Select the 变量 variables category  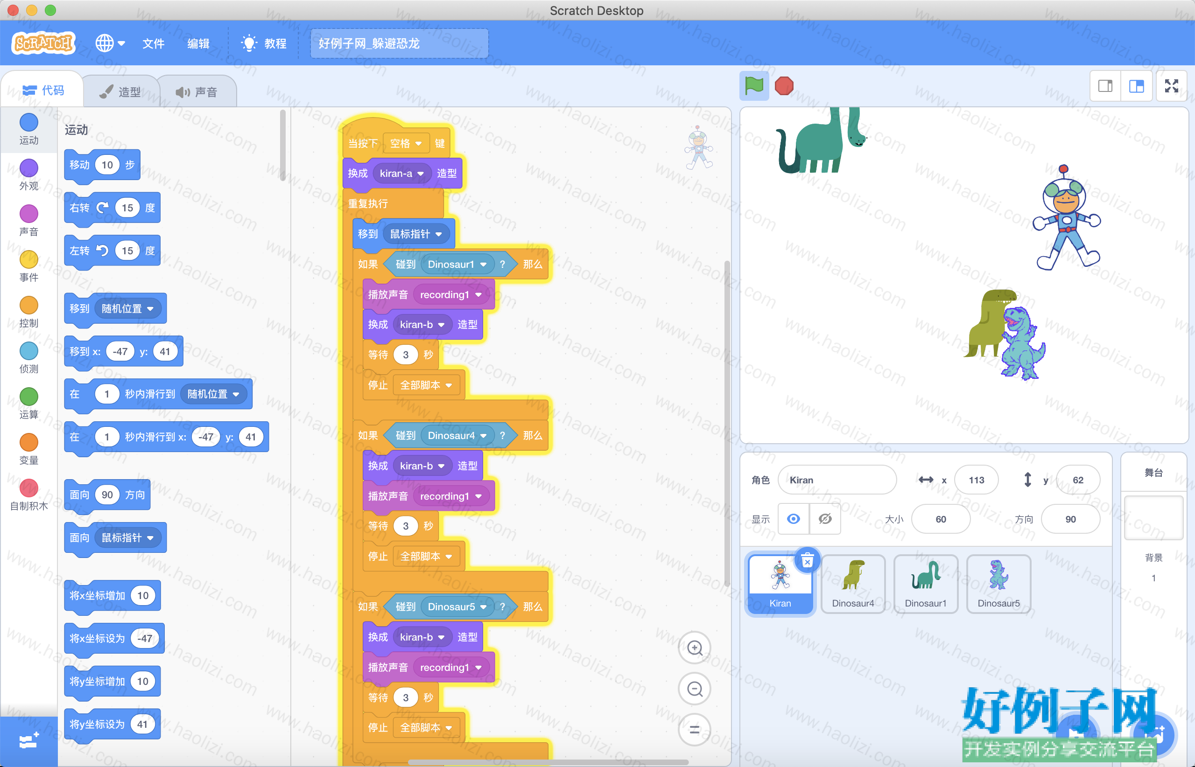[28, 450]
